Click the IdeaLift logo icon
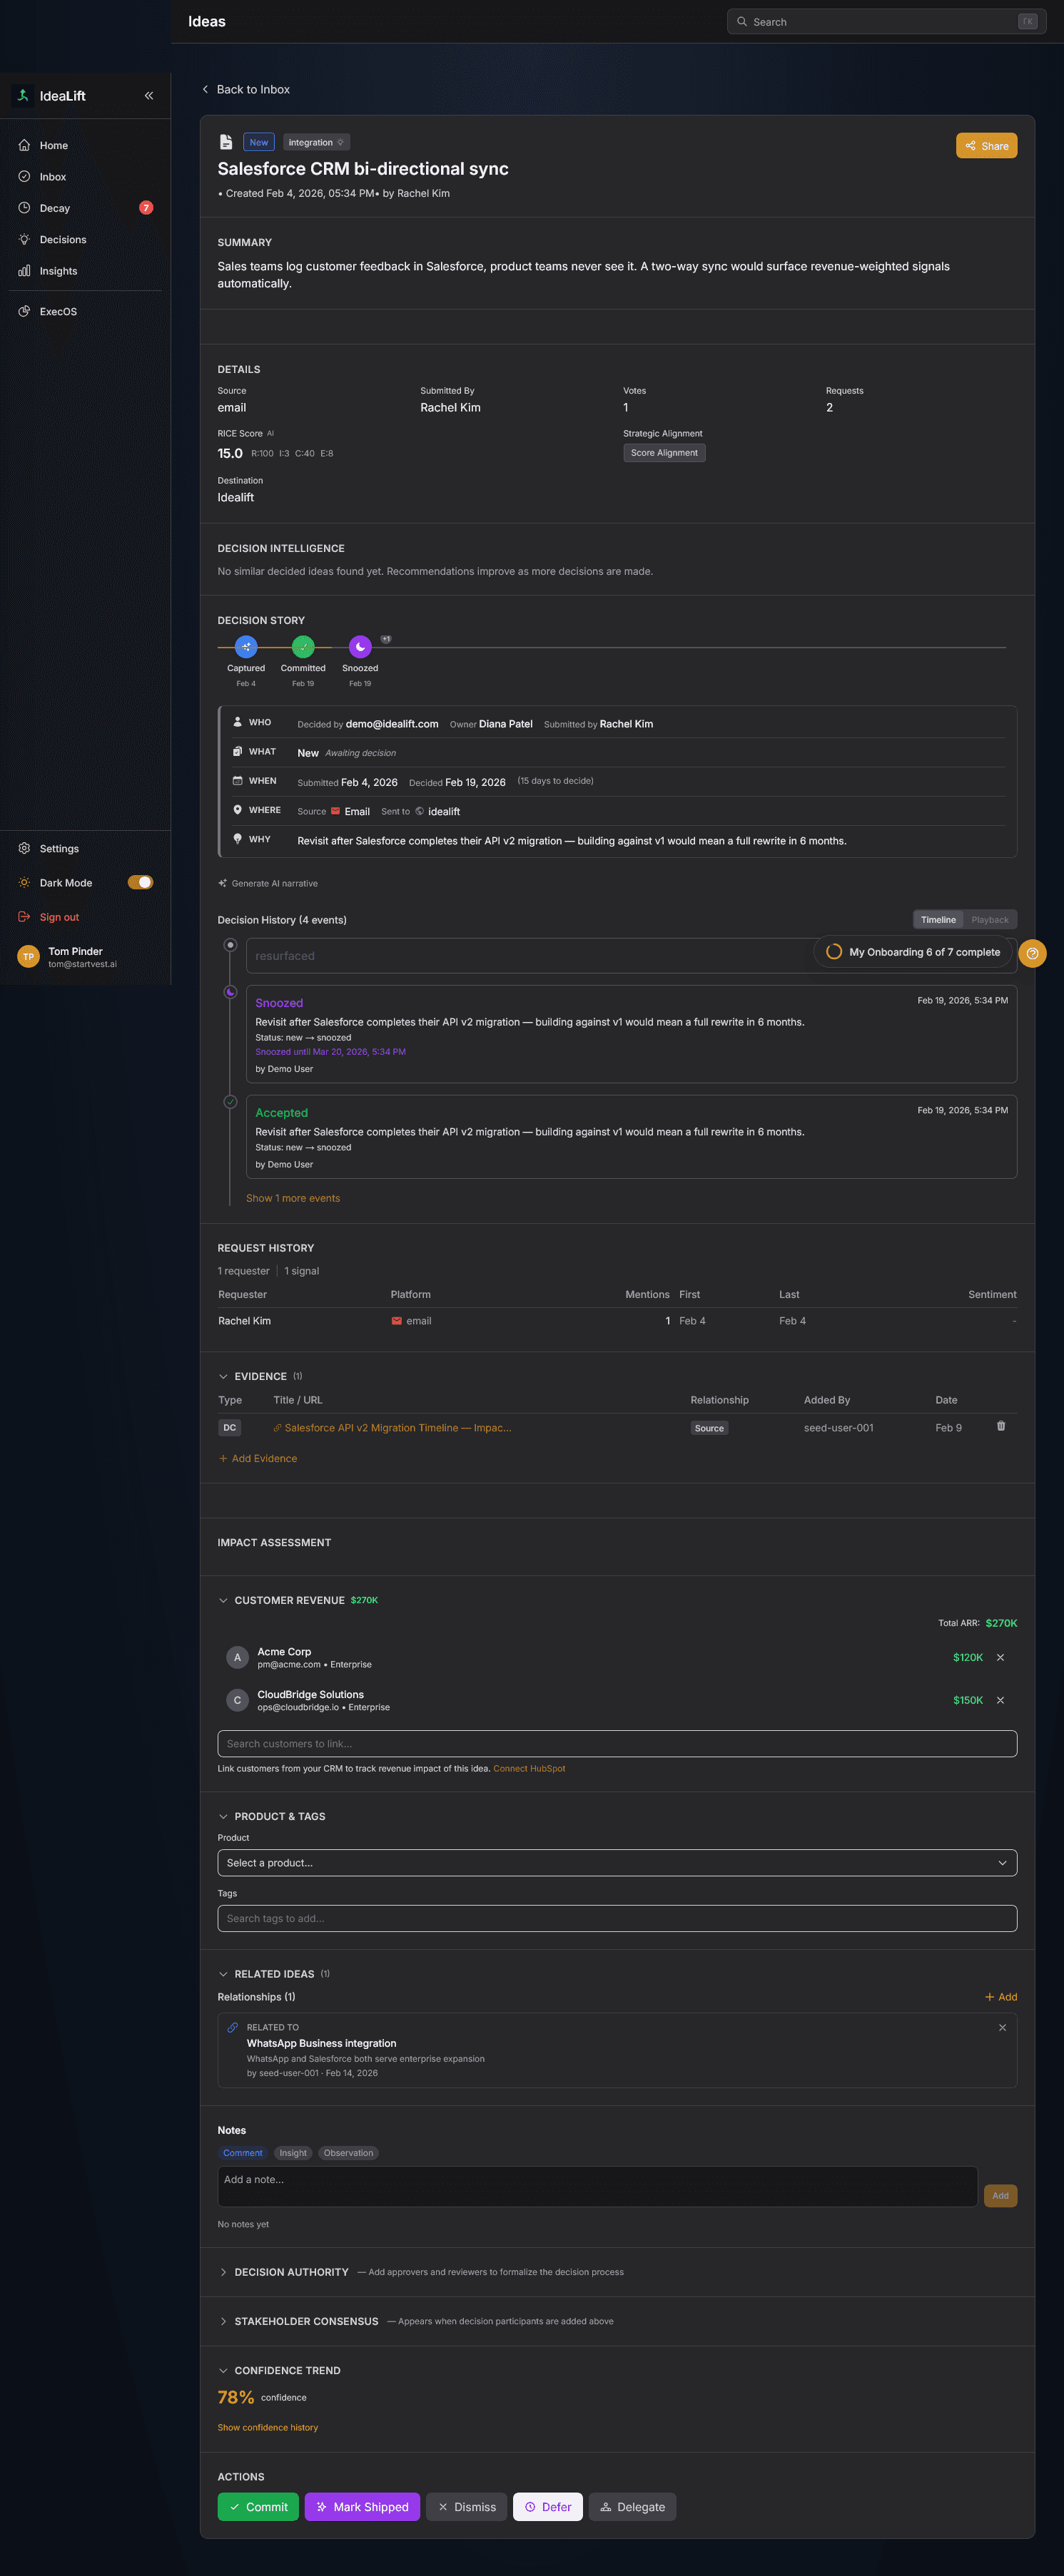Viewport: 1064px width, 2576px height. pos(23,96)
